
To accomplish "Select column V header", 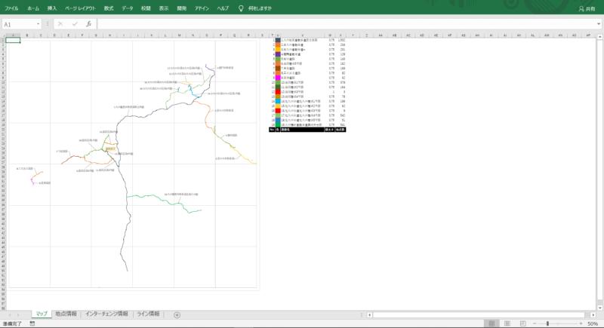I will click(302, 35).
